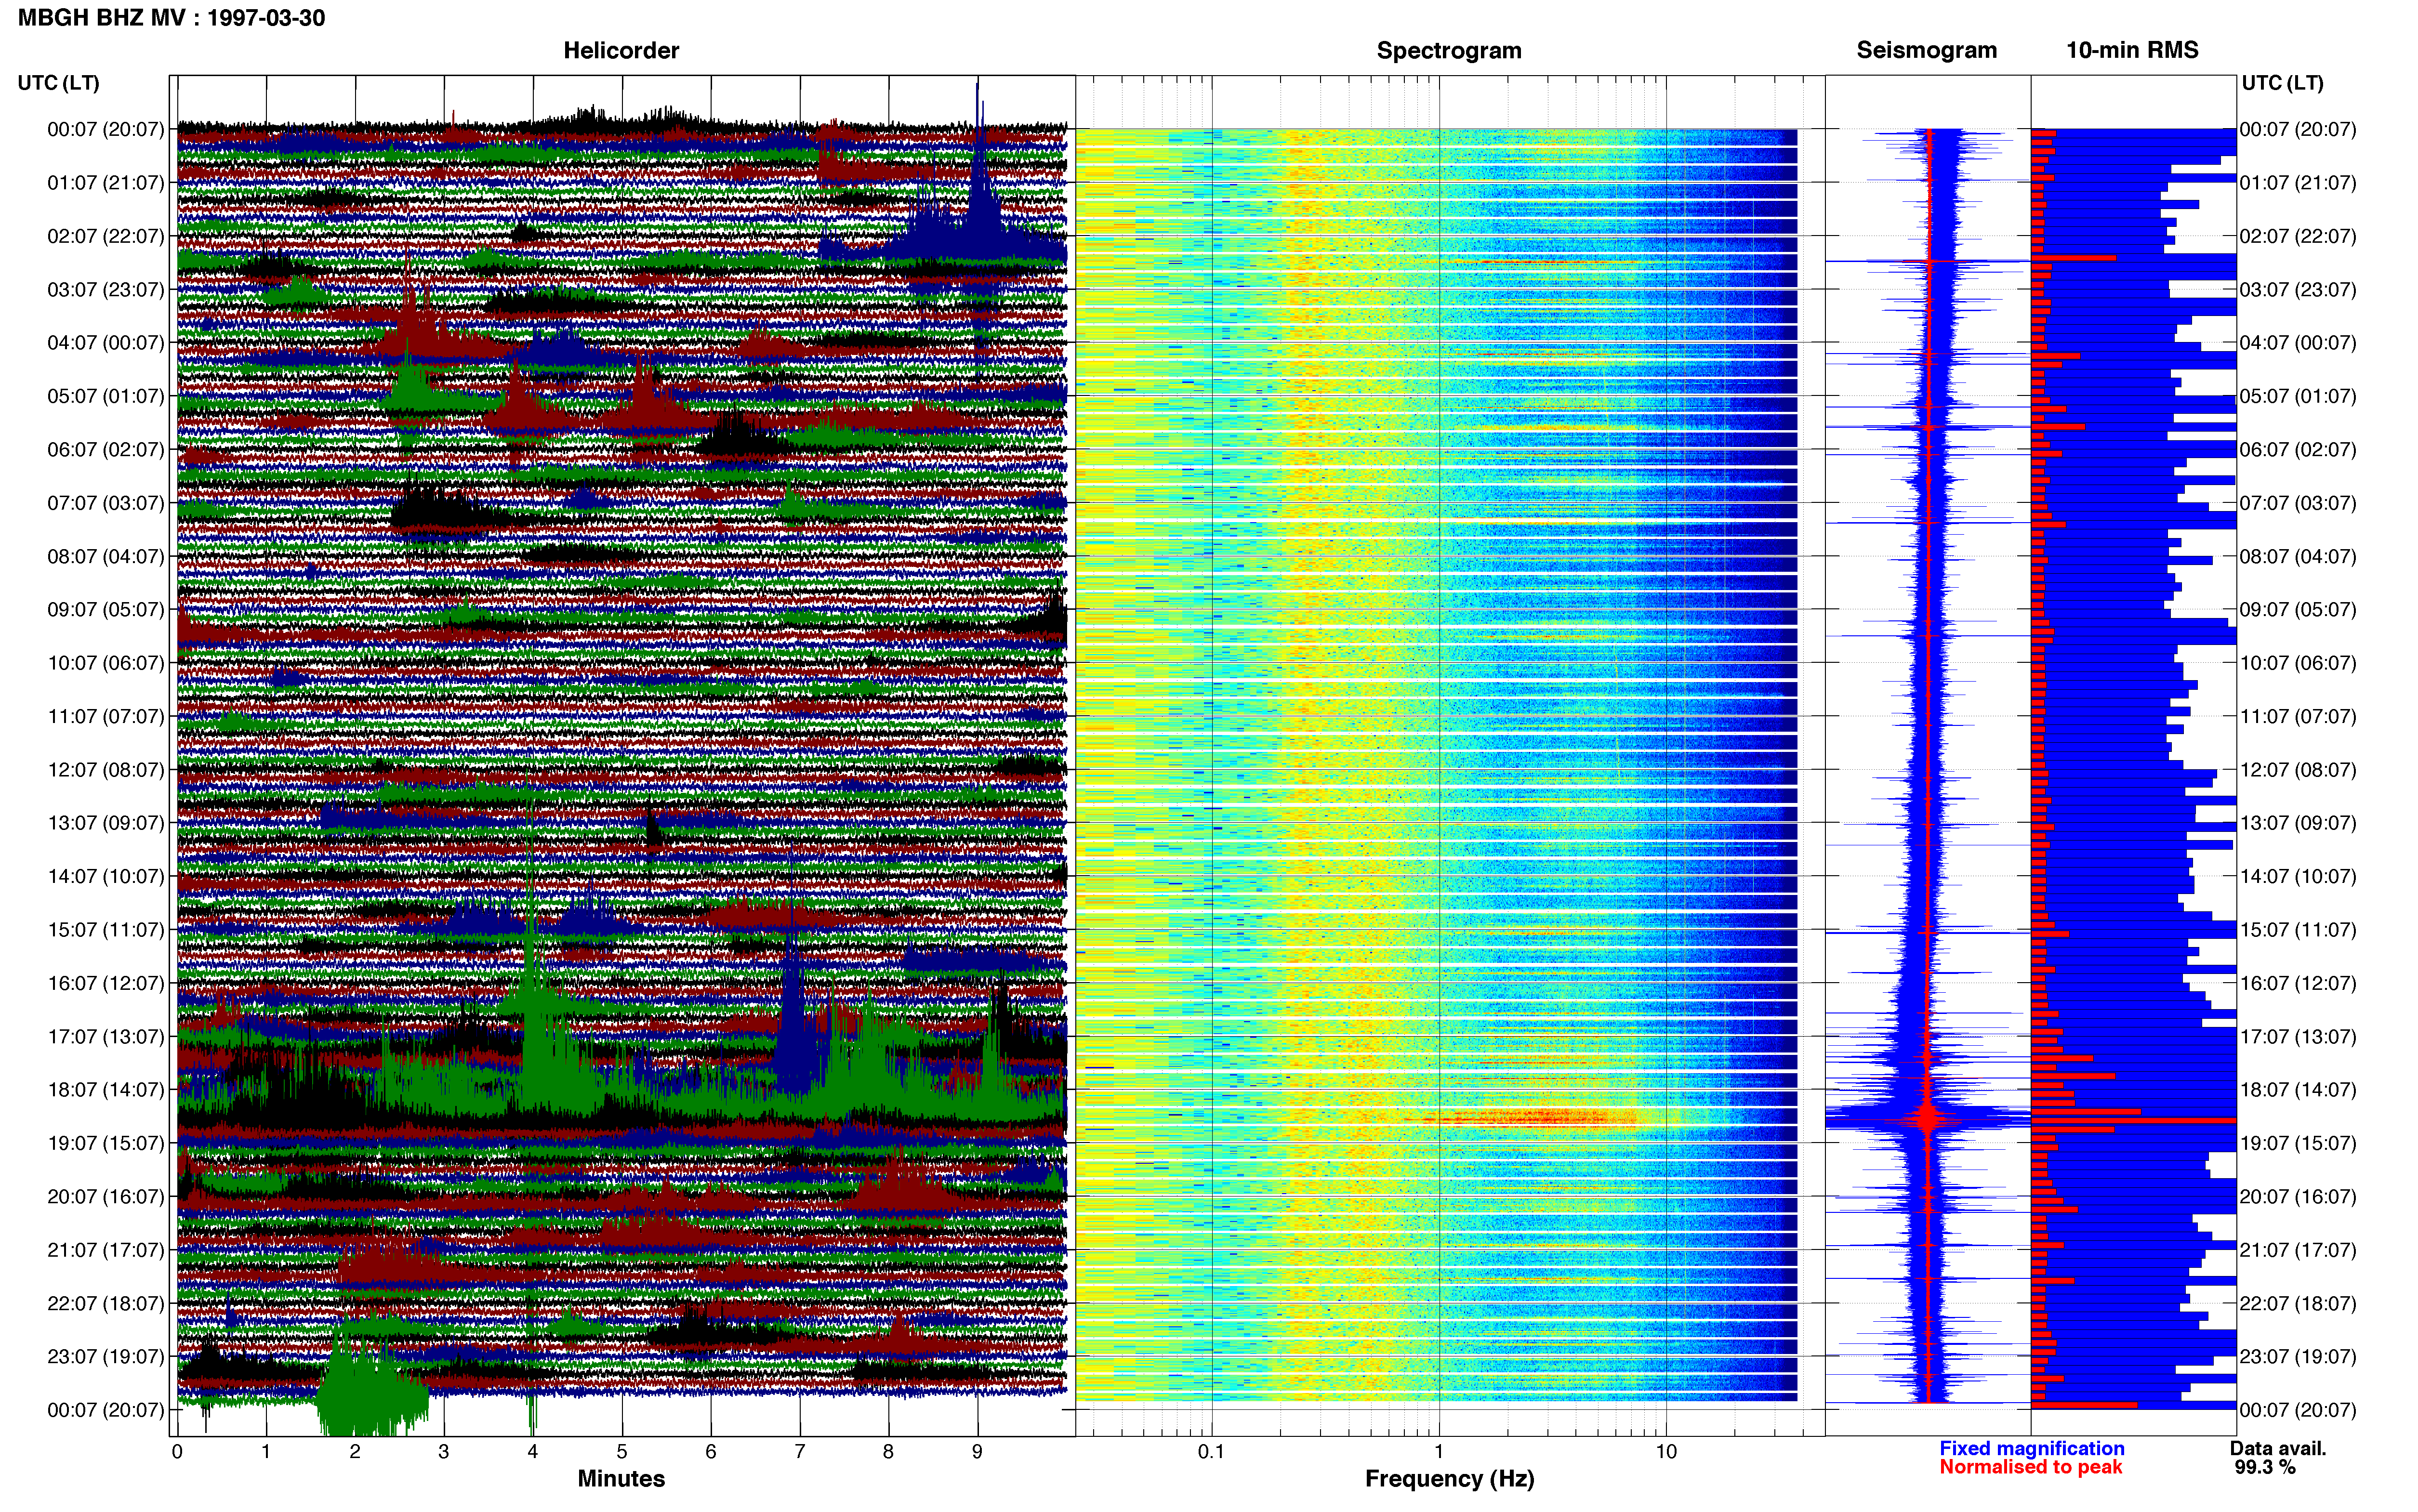
Task: Click right-side time label '12:07 (08:07)'
Action: [x=2298, y=770]
